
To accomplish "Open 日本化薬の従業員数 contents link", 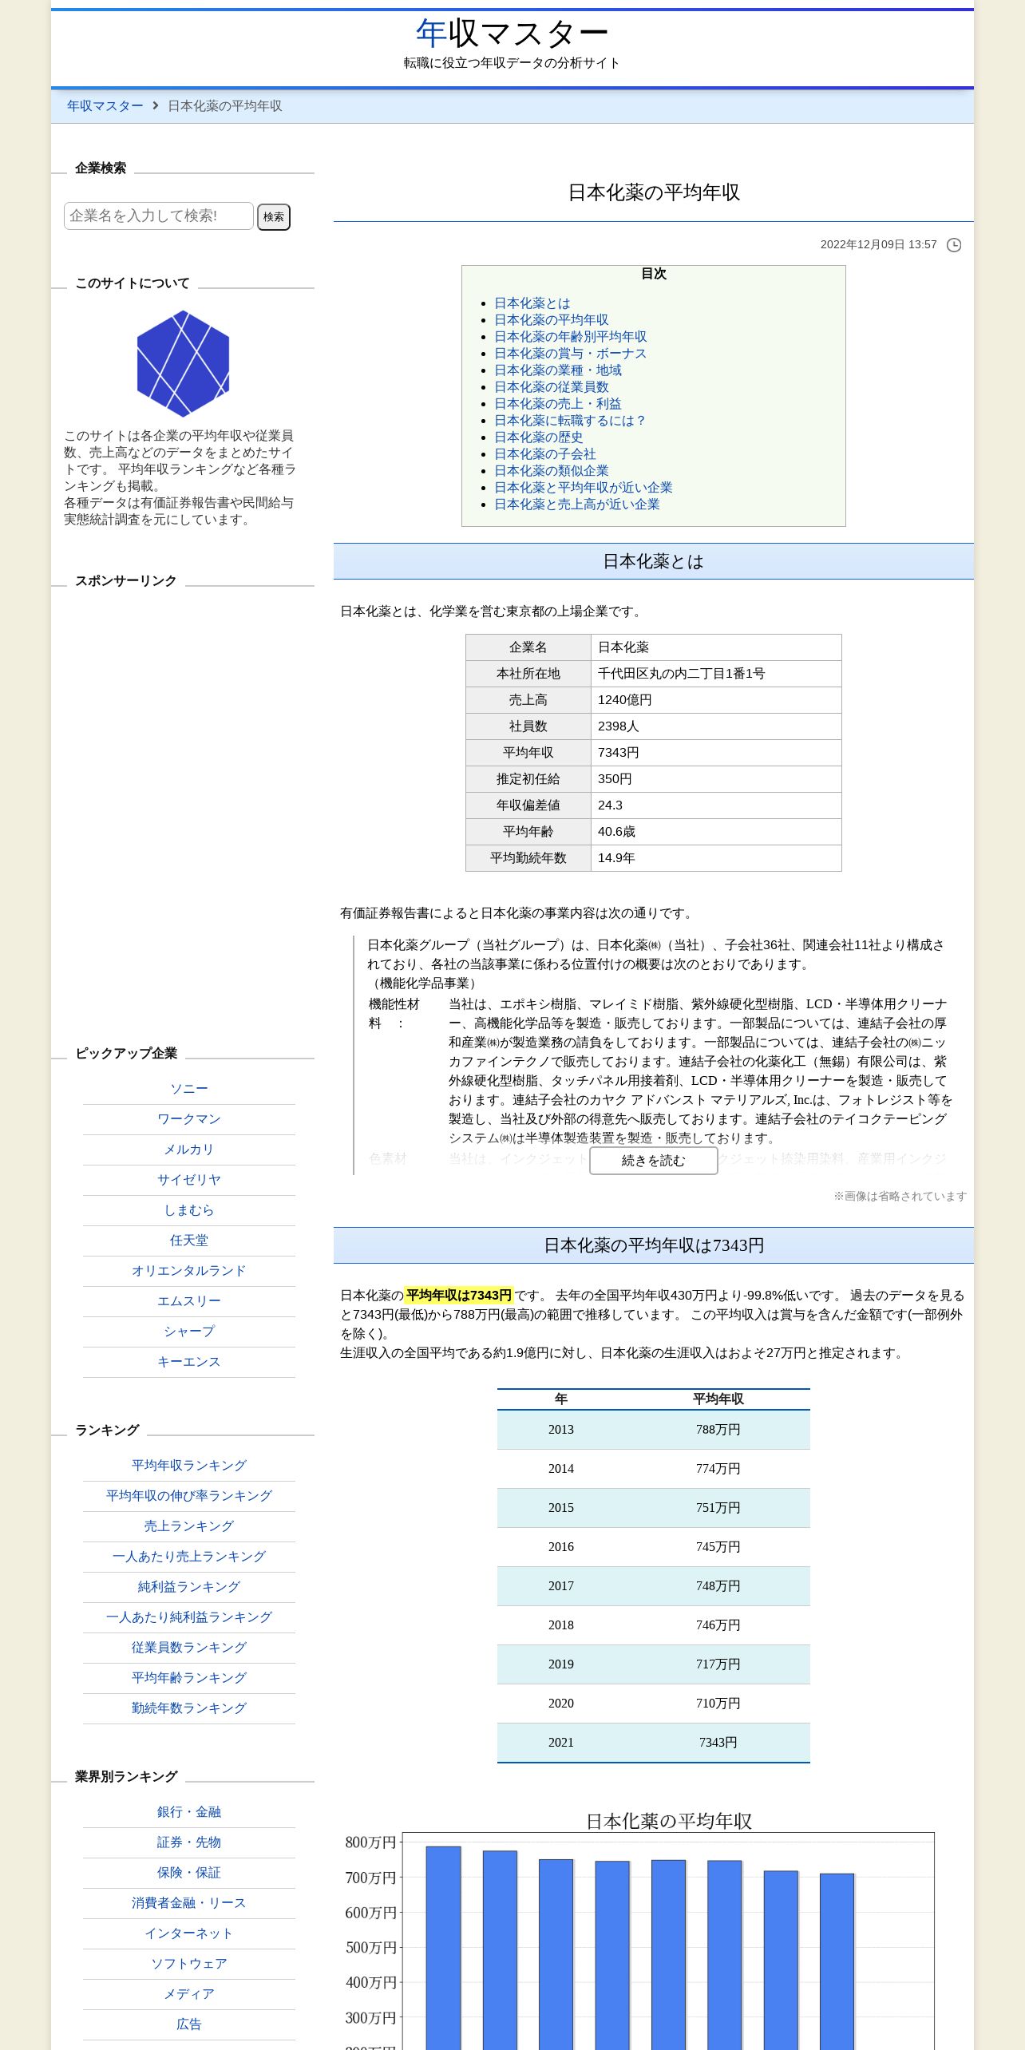I will 552,387.
